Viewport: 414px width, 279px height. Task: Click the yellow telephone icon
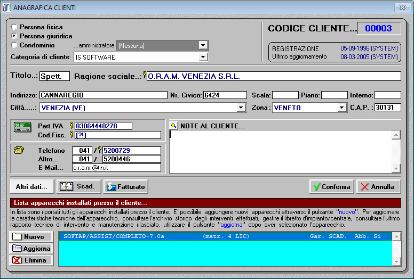click(19, 151)
